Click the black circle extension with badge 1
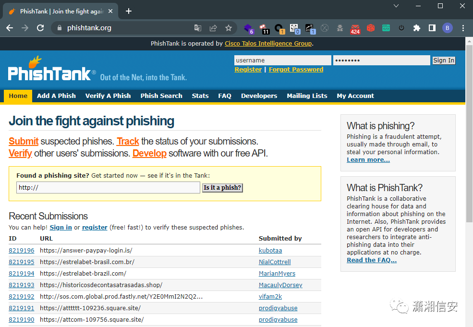Viewport: 473px width, 327px height. tap(279, 28)
